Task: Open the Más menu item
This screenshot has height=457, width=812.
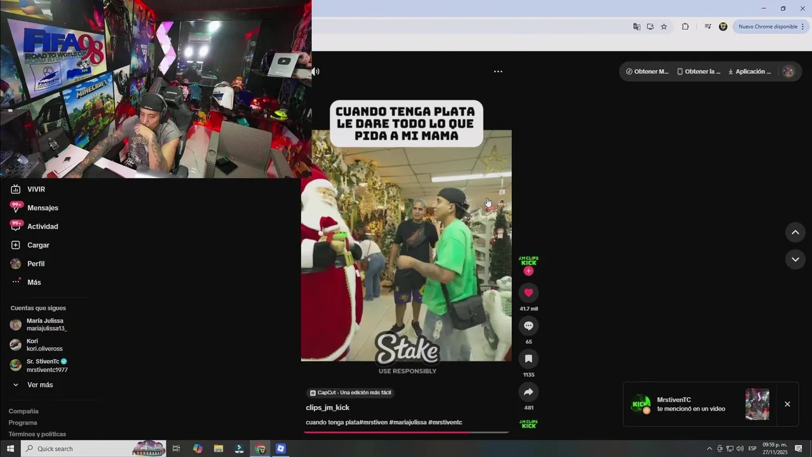Action: [x=26, y=282]
